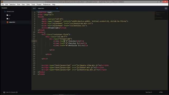The image size is (169, 95).
Task: Click line number 25 in gutter
Action: coord(34,65)
